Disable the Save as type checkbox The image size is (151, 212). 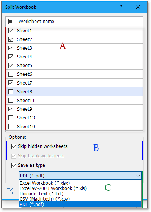[14, 165]
